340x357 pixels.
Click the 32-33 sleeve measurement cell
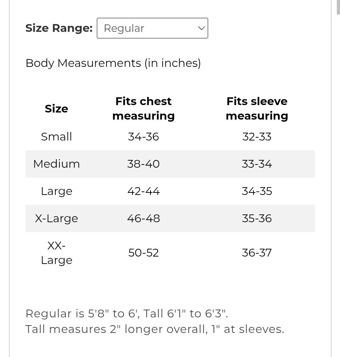point(257,137)
